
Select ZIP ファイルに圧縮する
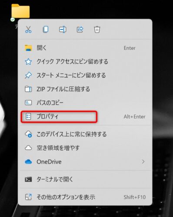86,89
